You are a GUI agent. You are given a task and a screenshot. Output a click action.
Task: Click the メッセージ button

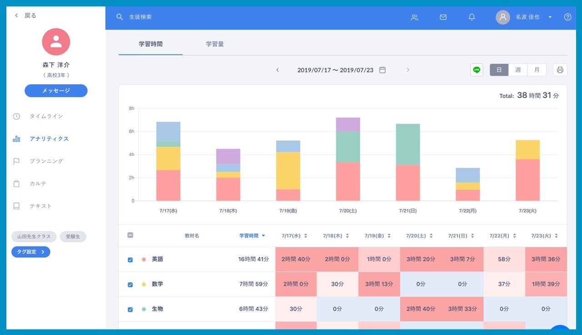[56, 90]
